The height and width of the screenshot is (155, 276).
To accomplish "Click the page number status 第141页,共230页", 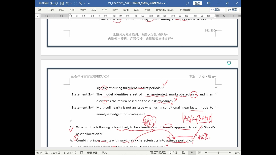I will [48, 153].
